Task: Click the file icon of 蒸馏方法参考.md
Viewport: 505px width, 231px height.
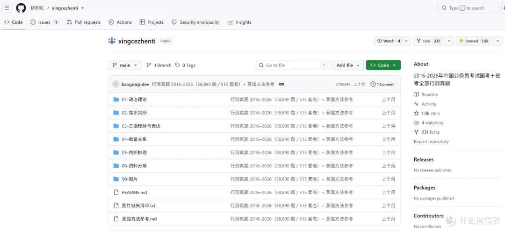Action: pyautogui.click(x=116, y=219)
